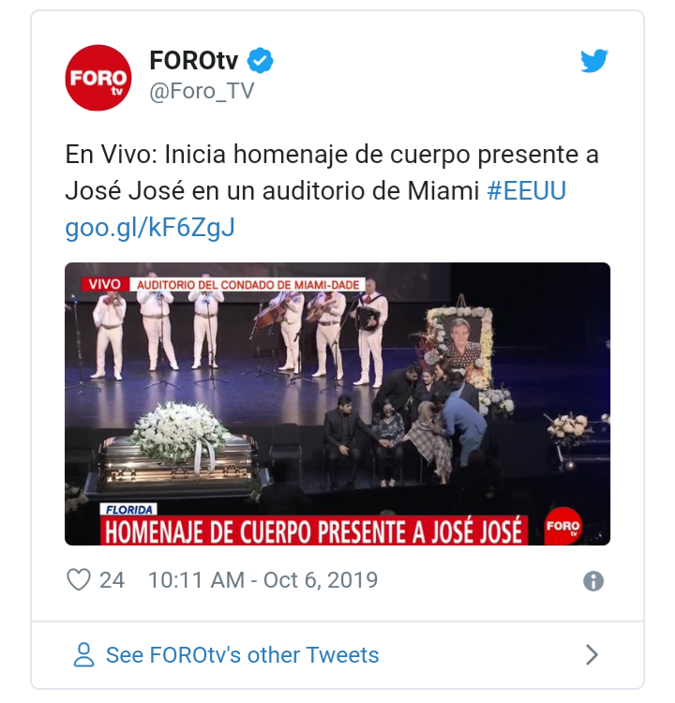Open the #EEUU hashtag
Viewport: 675px width, 703px height.
526,191
